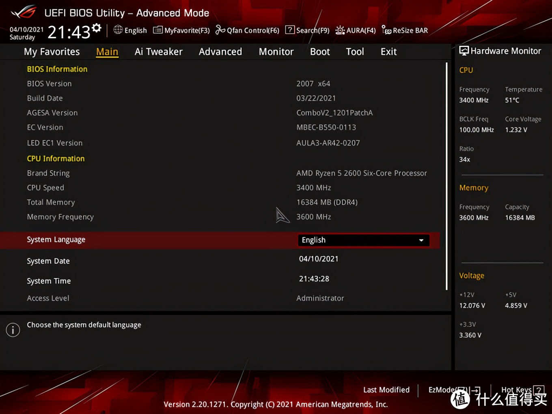Click BIOS Version value 2007 x64
Screen dimensions: 552x414
[313, 84]
